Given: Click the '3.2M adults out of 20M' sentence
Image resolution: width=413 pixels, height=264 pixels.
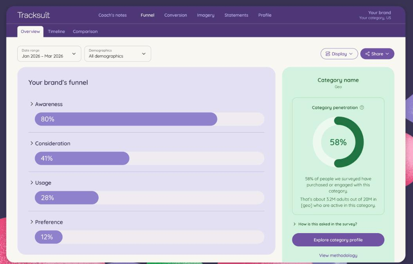Looking at the screenshot, I should tap(338, 202).
